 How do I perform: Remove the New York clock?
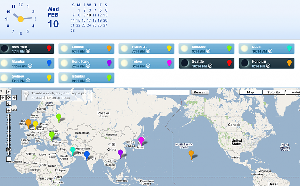pos(28,51)
